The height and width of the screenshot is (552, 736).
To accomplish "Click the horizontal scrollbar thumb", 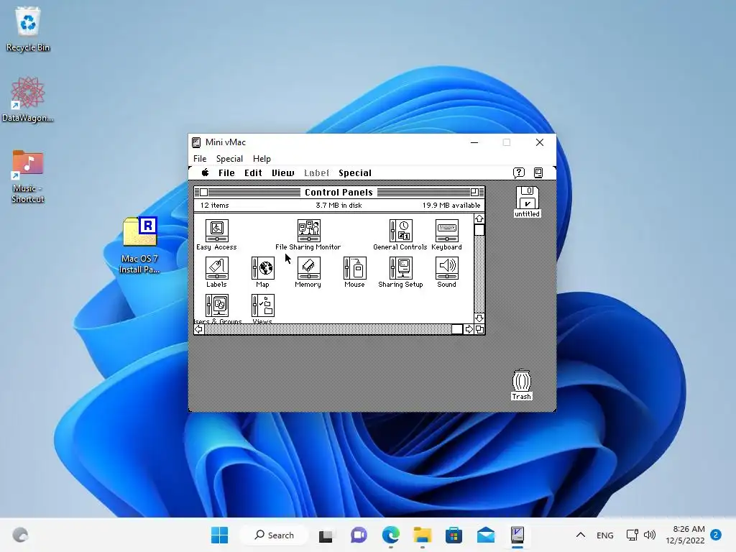I will click(x=457, y=329).
